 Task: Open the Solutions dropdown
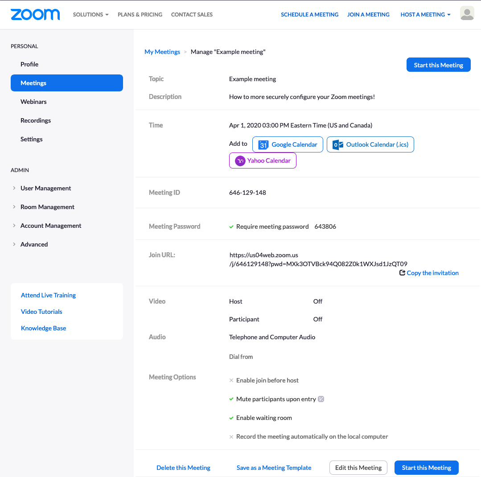point(90,15)
